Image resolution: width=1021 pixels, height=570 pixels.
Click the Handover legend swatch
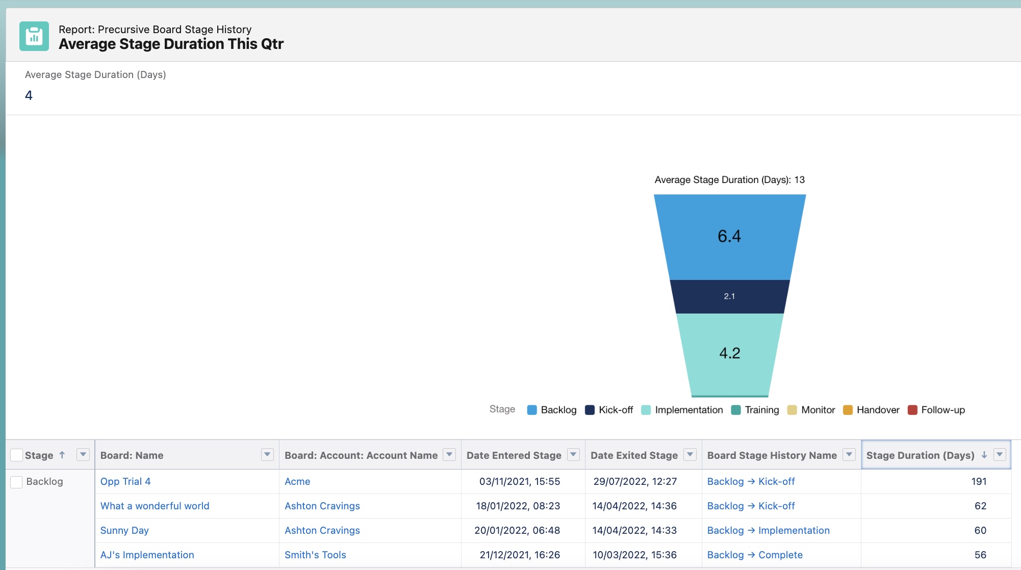(x=848, y=410)
